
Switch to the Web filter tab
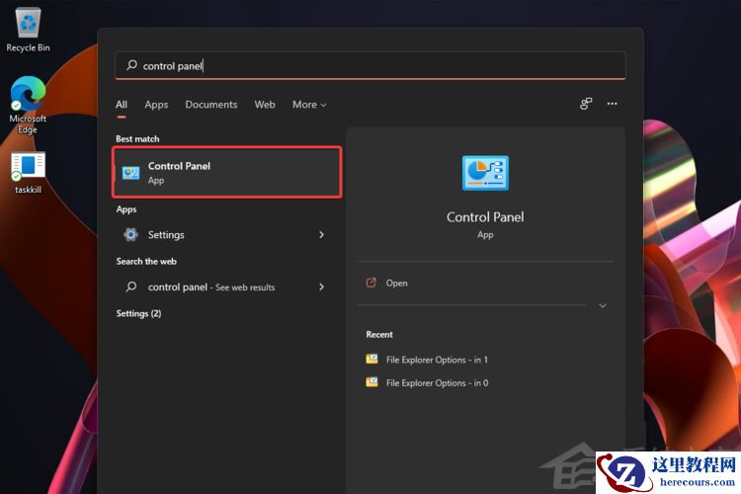tap(265, 105)
